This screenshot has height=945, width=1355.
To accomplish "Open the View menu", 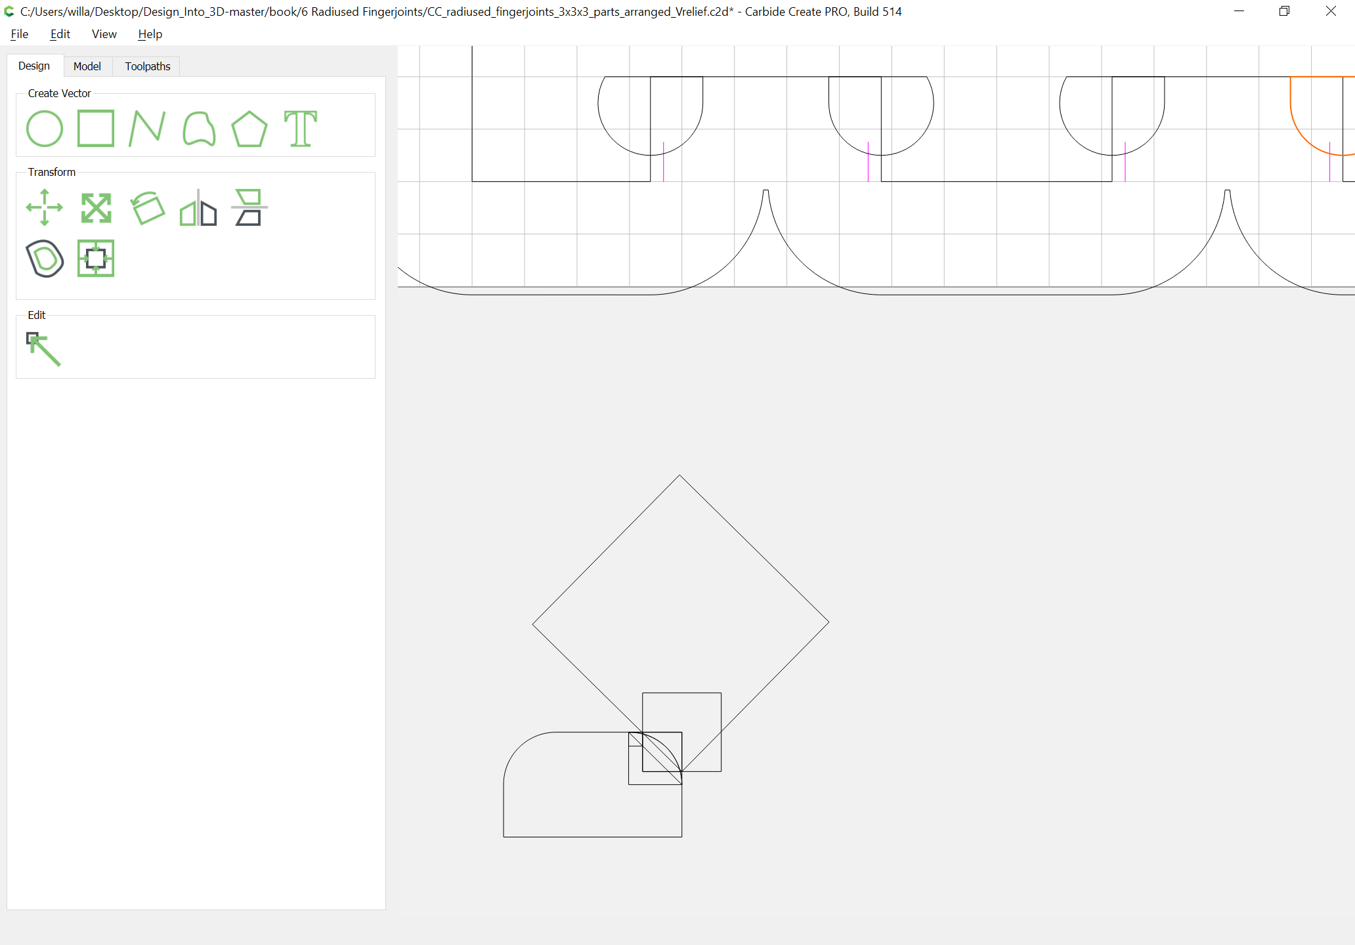I will pyautogui.click(x=104, y=34).
